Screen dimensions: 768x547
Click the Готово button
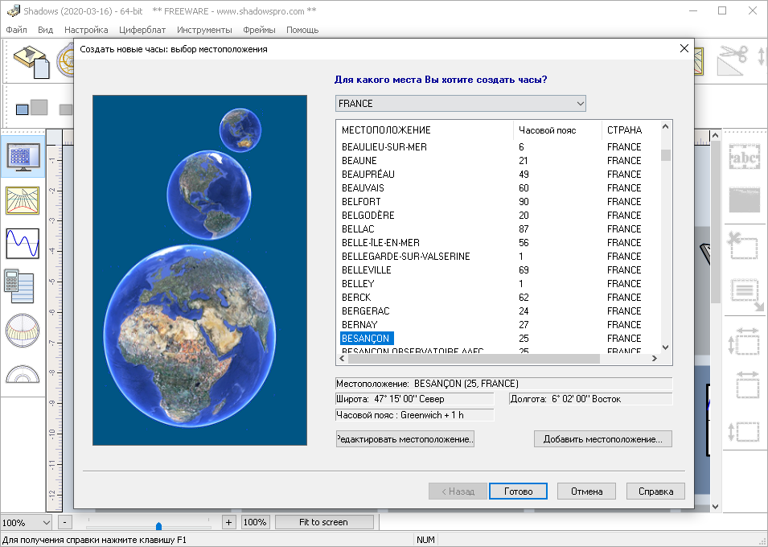click(x=518, y=491)
